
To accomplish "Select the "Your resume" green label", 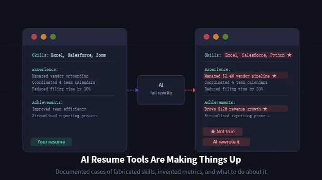I will [51, 142].
